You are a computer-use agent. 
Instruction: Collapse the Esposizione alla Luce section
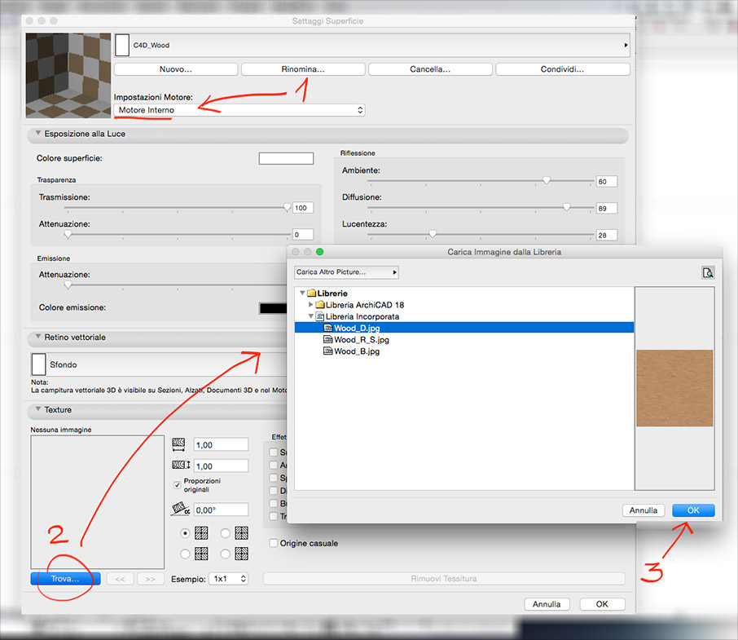37,134
